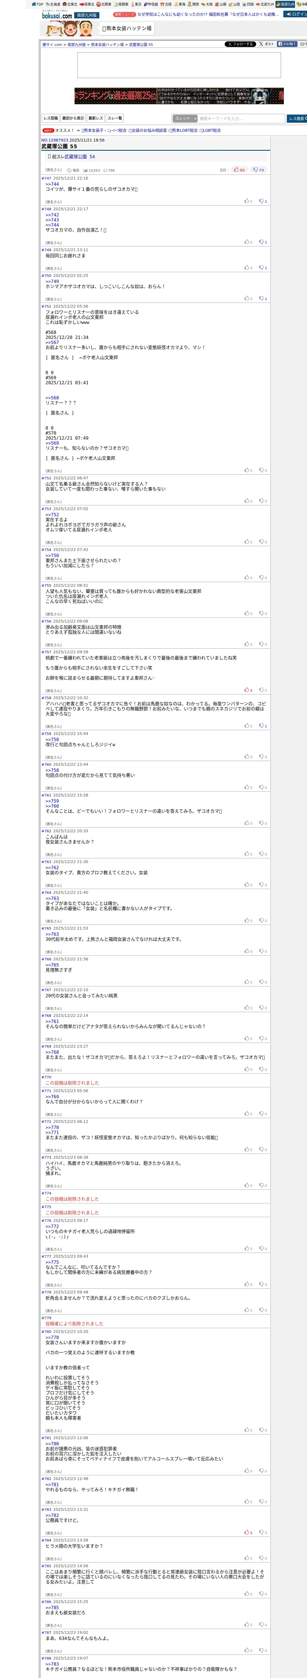307x1678 pixels.
Task: Click anchor >>749 in post #750
Action: 52,281
